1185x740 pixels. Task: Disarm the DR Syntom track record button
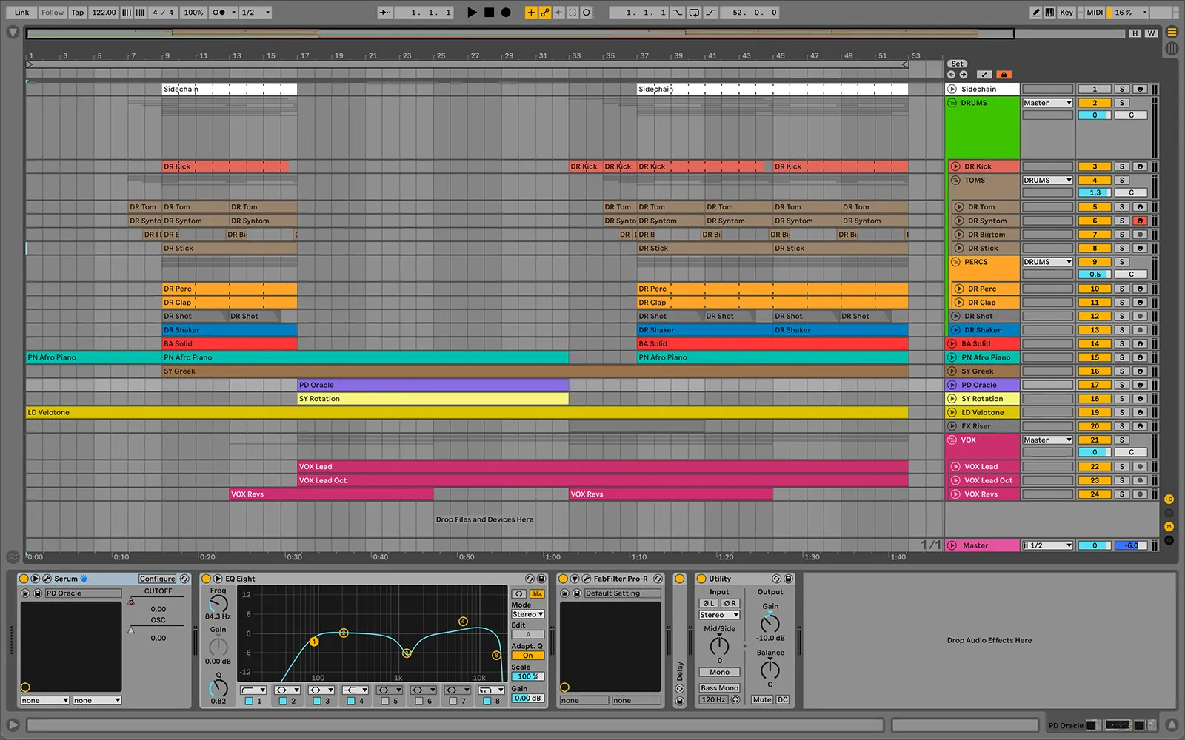click(x=1141, y=221)
